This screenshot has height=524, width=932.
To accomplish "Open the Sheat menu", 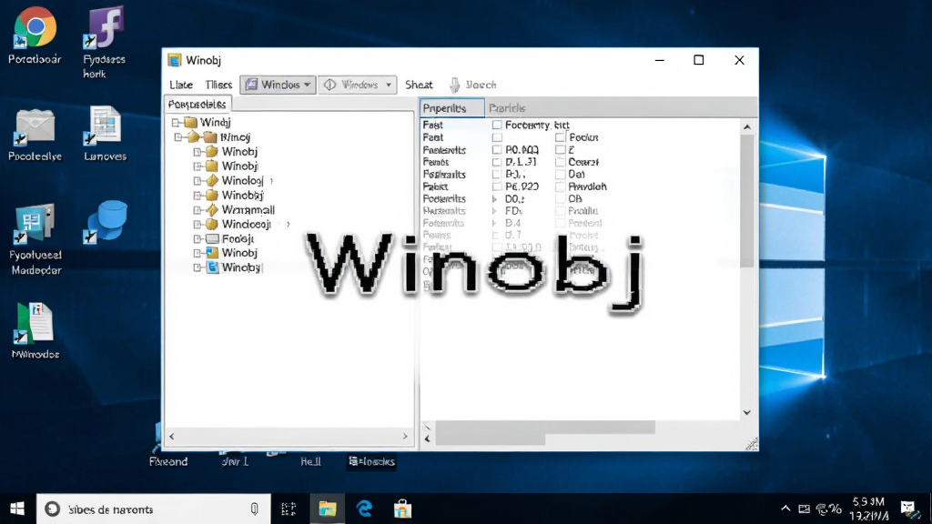I will [x=419, y=85].
